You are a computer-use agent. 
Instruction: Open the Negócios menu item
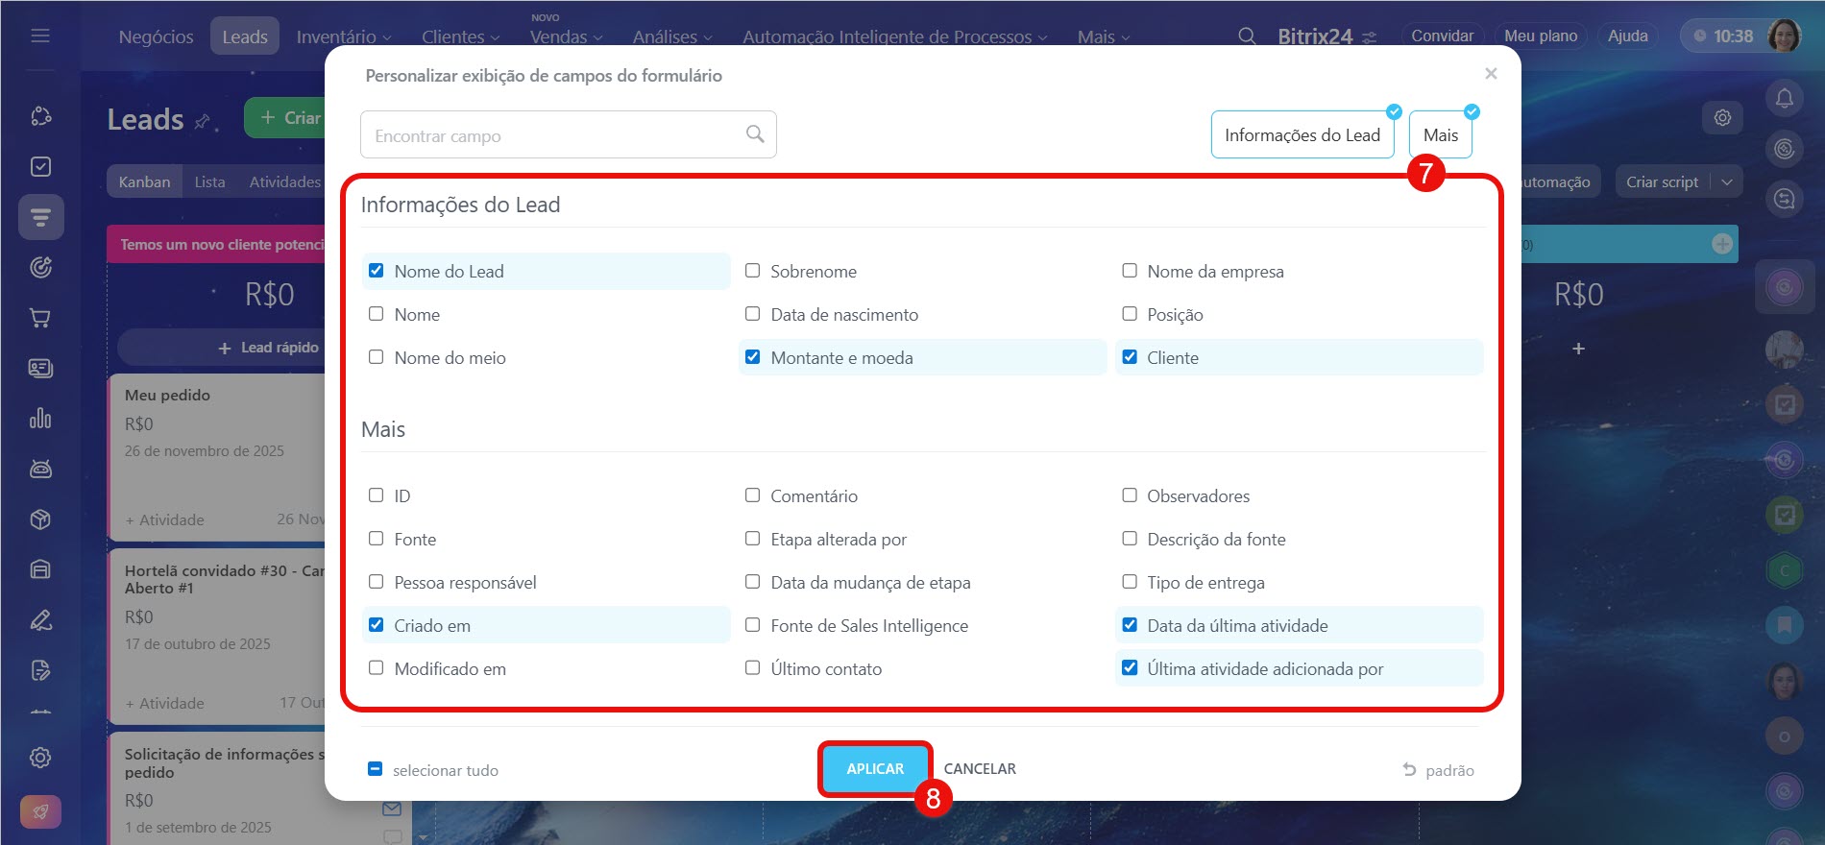pyautogui.click(x=156, y=36)
